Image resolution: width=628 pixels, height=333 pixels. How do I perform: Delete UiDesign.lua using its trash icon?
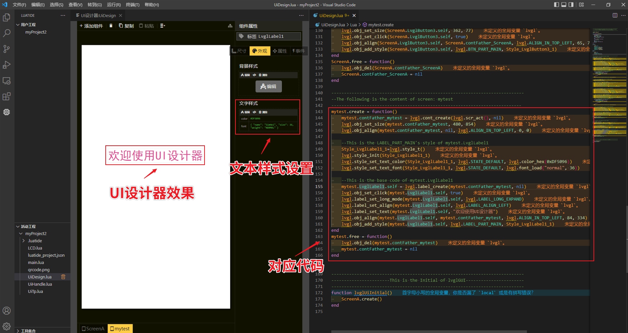click(x=63, y=277)
